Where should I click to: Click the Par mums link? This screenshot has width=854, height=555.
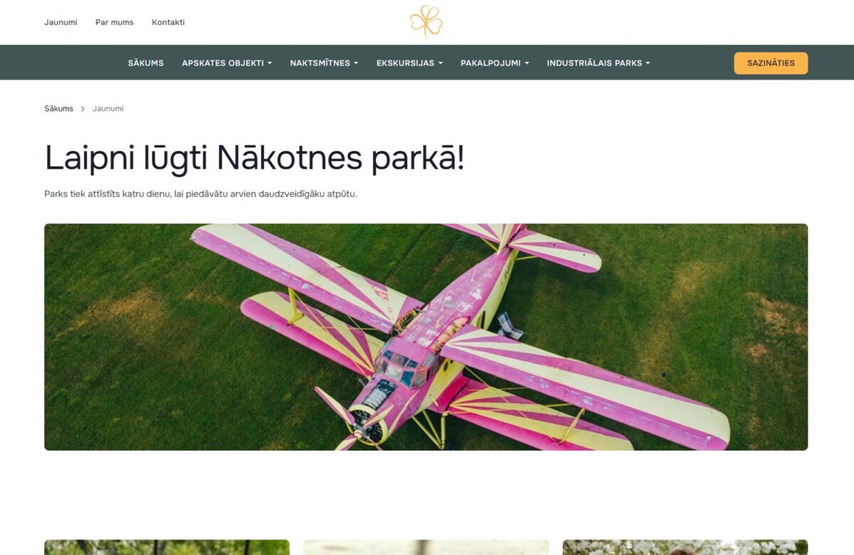pos(115,22)
